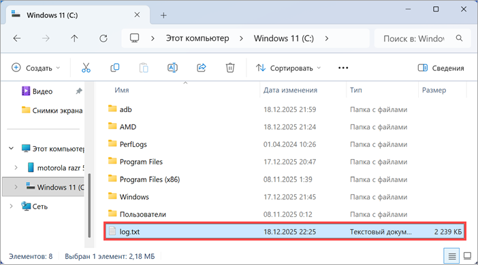Click the navigation pane scrollbar
478x265 pixels.
pyautogui.click(x=89, y=205)
